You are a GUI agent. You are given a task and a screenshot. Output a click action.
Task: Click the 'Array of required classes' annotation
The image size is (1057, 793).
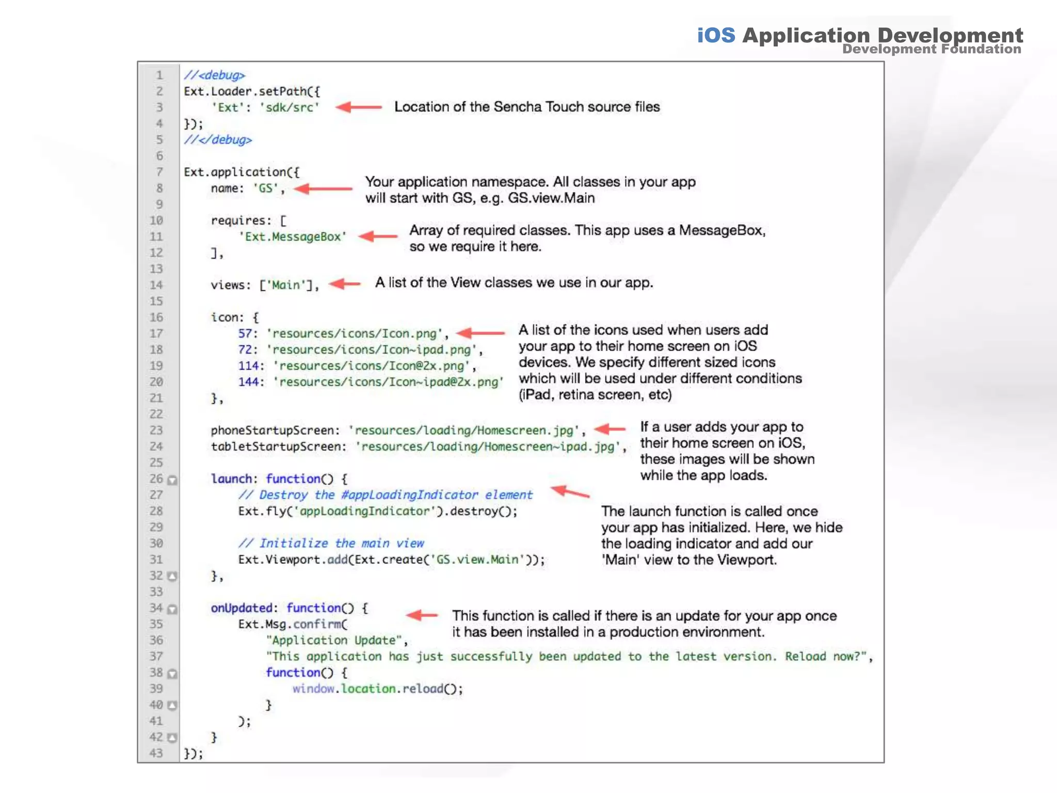coord(587,238)
